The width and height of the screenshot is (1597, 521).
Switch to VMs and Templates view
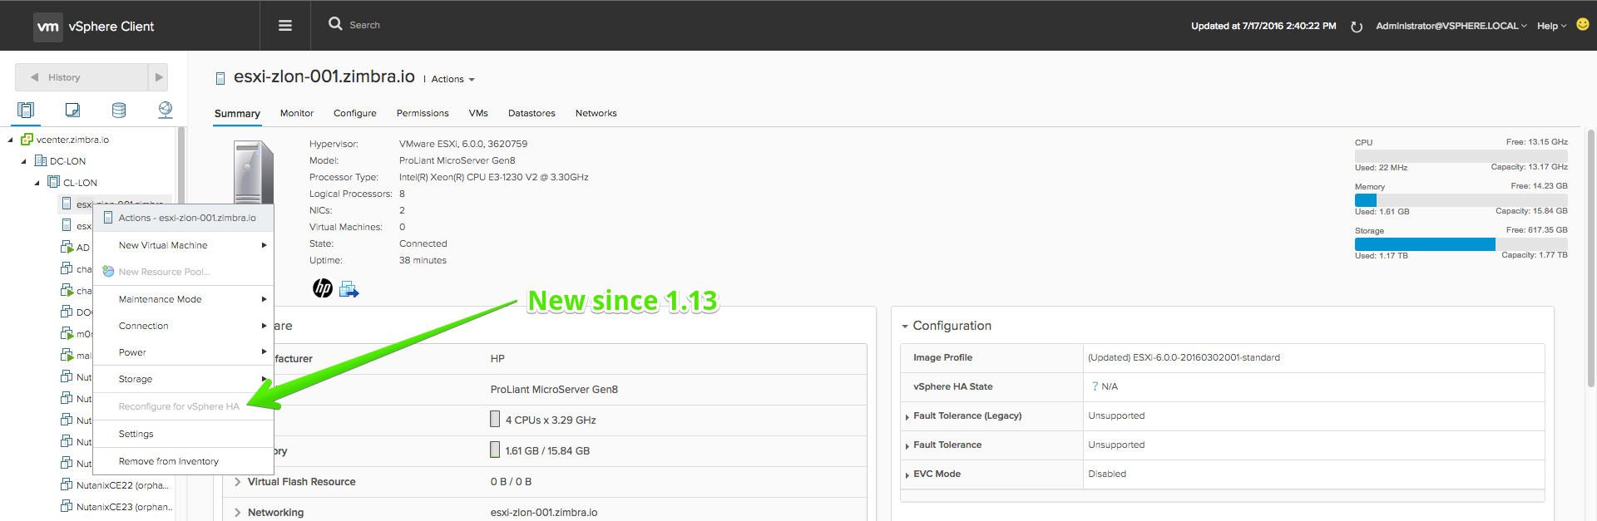click(x=72, y=110)
